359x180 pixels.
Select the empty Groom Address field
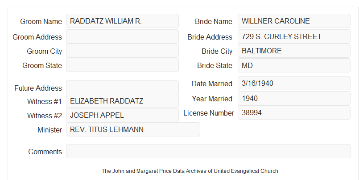pyautogui.click(x=122, y=36)
